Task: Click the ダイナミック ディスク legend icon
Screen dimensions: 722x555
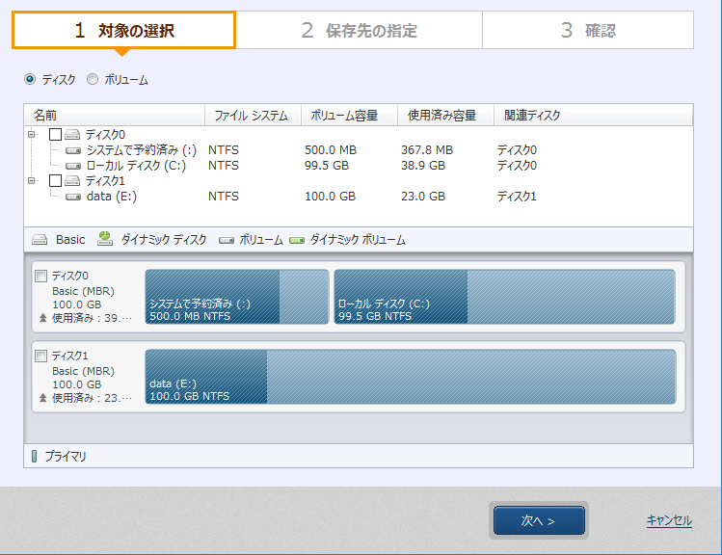Action: click(105, 238)
